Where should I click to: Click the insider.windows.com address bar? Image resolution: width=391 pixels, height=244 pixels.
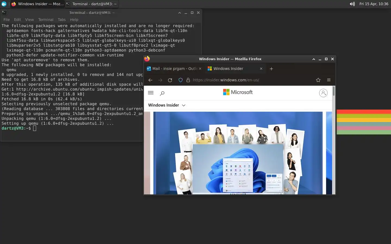[226, 80]
